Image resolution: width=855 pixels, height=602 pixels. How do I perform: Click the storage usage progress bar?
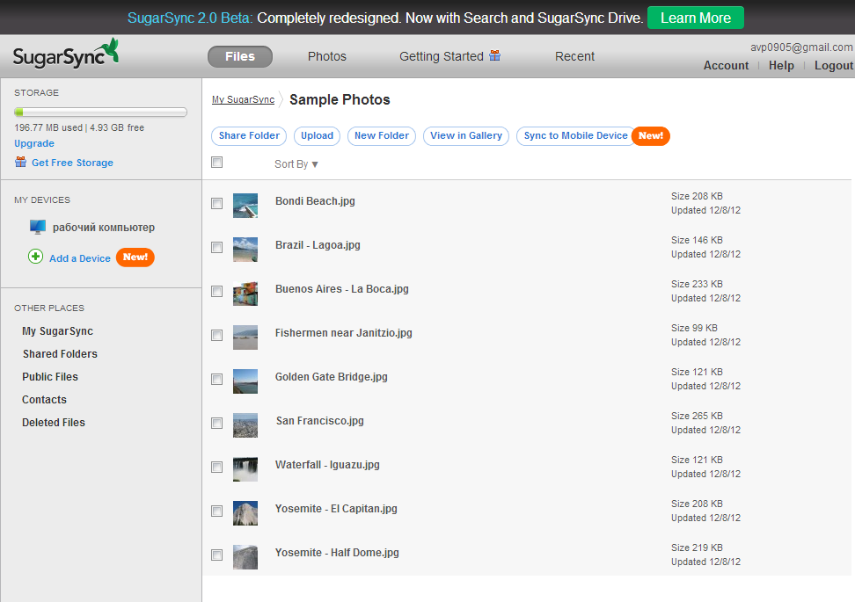coord(101,112)
